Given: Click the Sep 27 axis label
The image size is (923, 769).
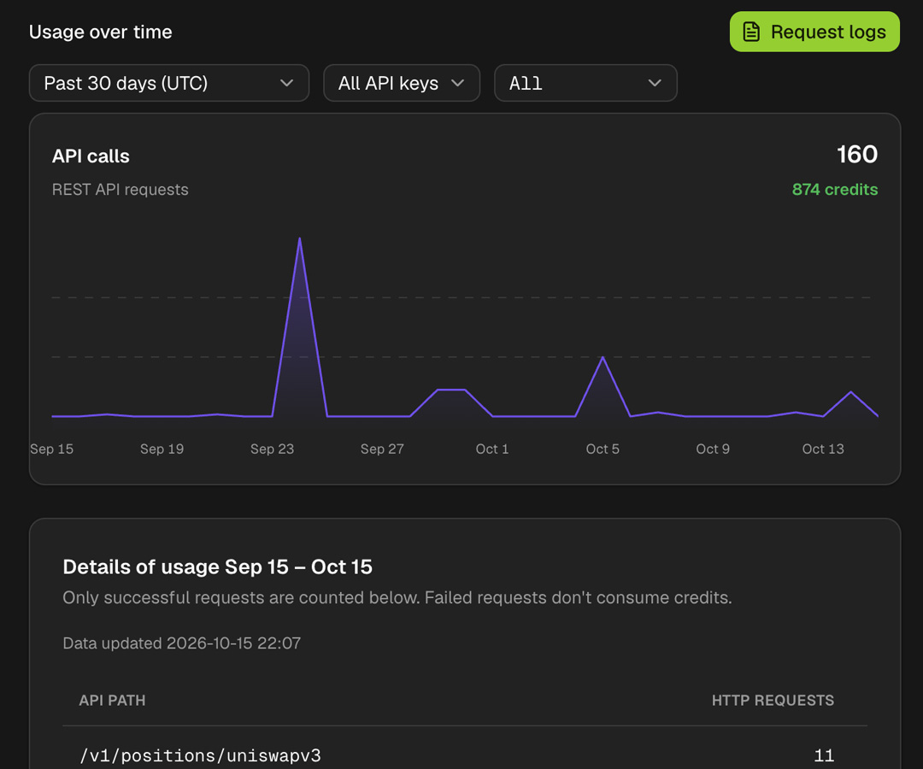Looking at the screenshot, I should [x=382, y=449].
